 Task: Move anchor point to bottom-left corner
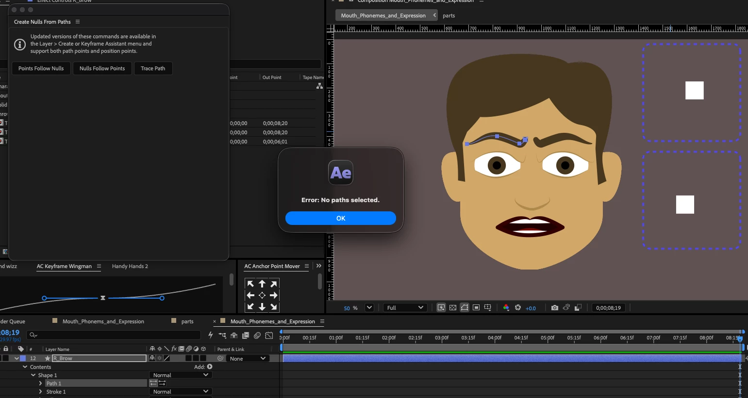250,307
